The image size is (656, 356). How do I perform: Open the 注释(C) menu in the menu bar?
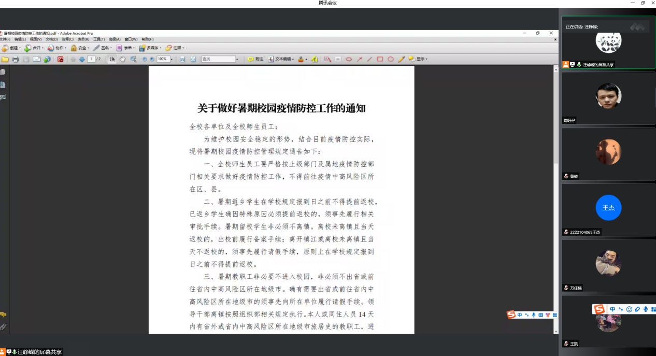(x=67, y=39)
